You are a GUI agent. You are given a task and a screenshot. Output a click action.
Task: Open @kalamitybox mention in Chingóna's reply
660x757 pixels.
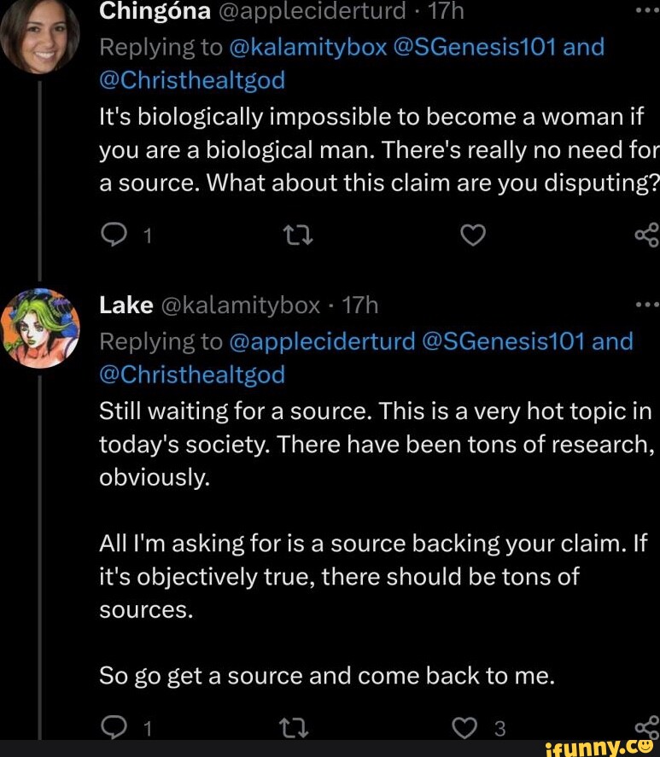tap(308, 46)
